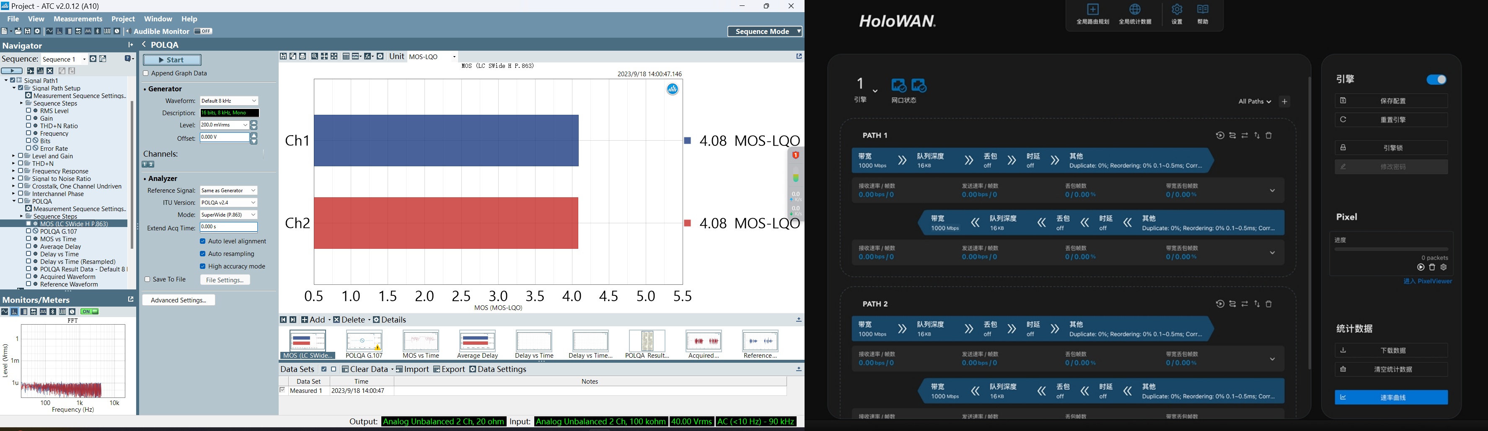Open the Waveform dropdown
The width and height of the screenshot is (1488, 431).
tap(229, 101)
